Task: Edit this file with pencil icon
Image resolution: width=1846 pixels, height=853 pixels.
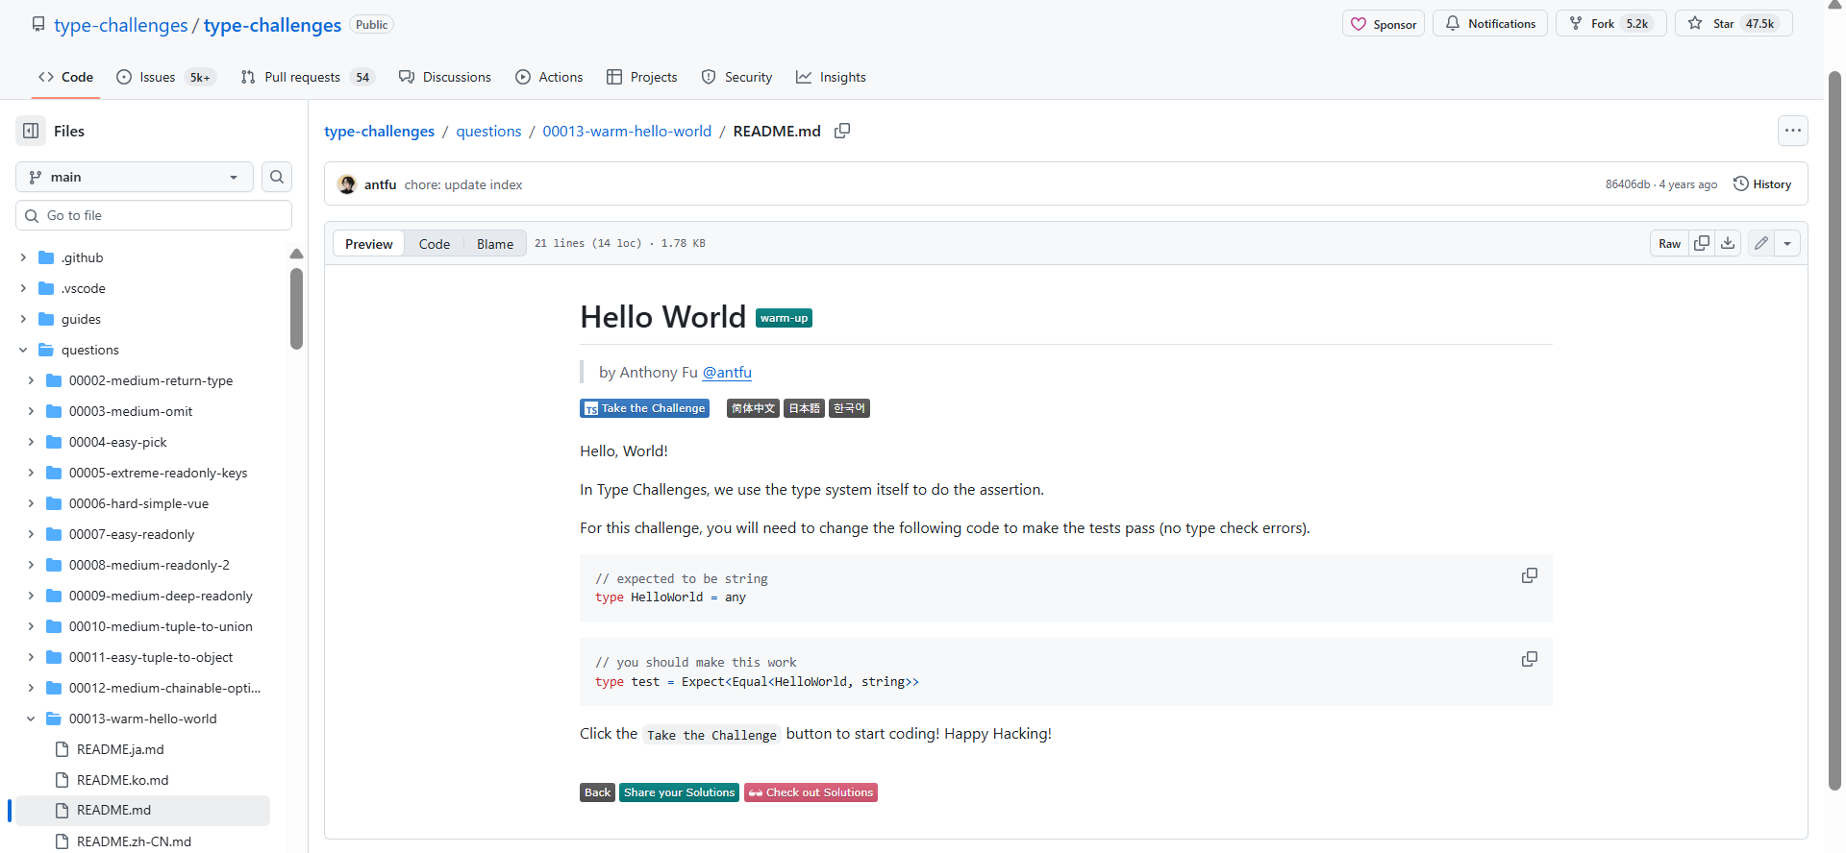Action: (x=1760, y=243)
